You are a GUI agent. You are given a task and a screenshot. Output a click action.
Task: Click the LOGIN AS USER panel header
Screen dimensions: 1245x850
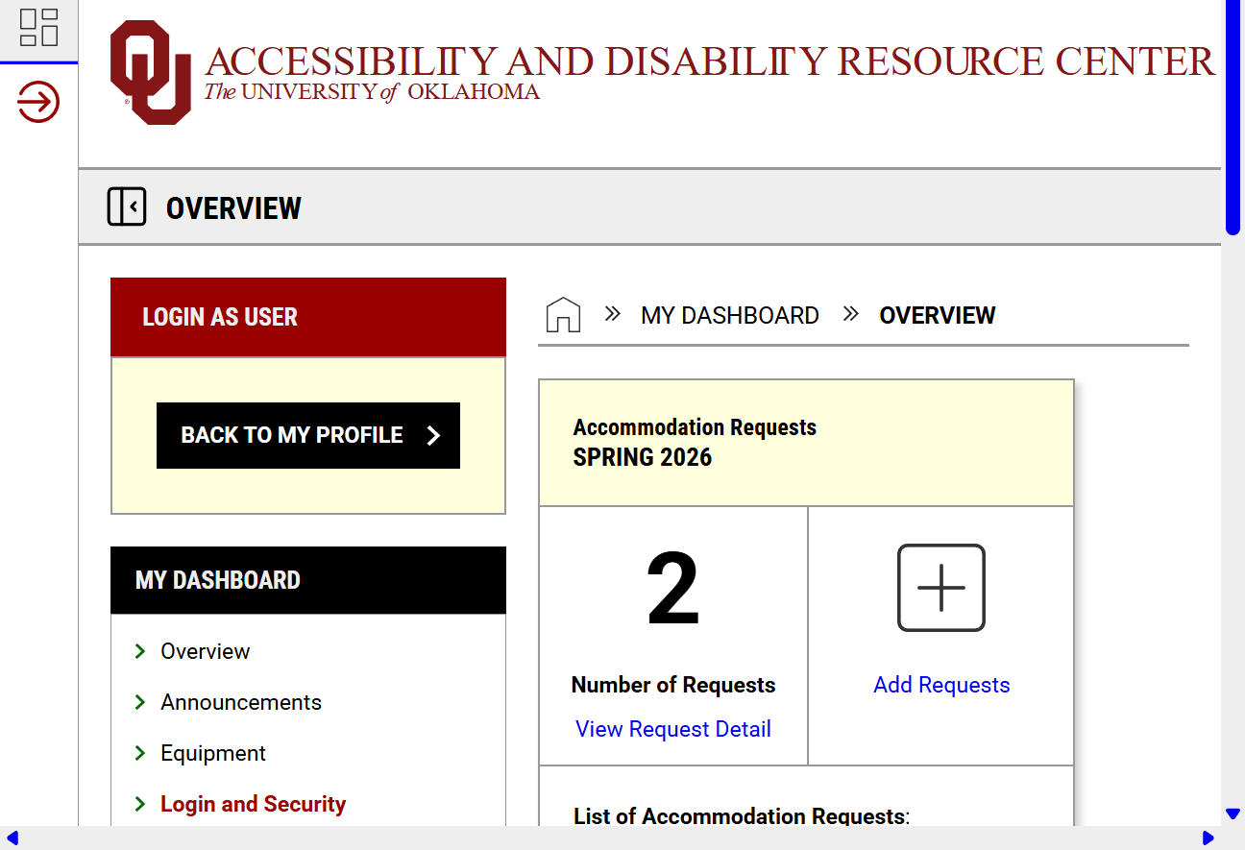(308, 317)
